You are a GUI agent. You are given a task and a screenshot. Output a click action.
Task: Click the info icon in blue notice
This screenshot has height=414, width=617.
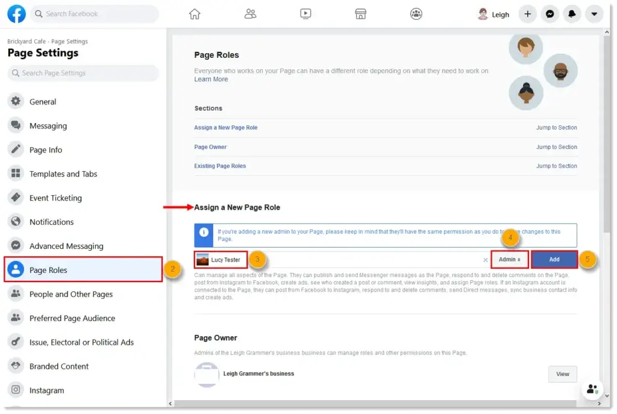tap(204, 232)
